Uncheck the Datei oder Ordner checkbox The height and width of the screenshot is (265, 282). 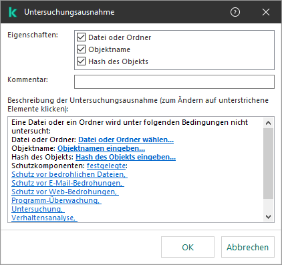click(81, 37)
